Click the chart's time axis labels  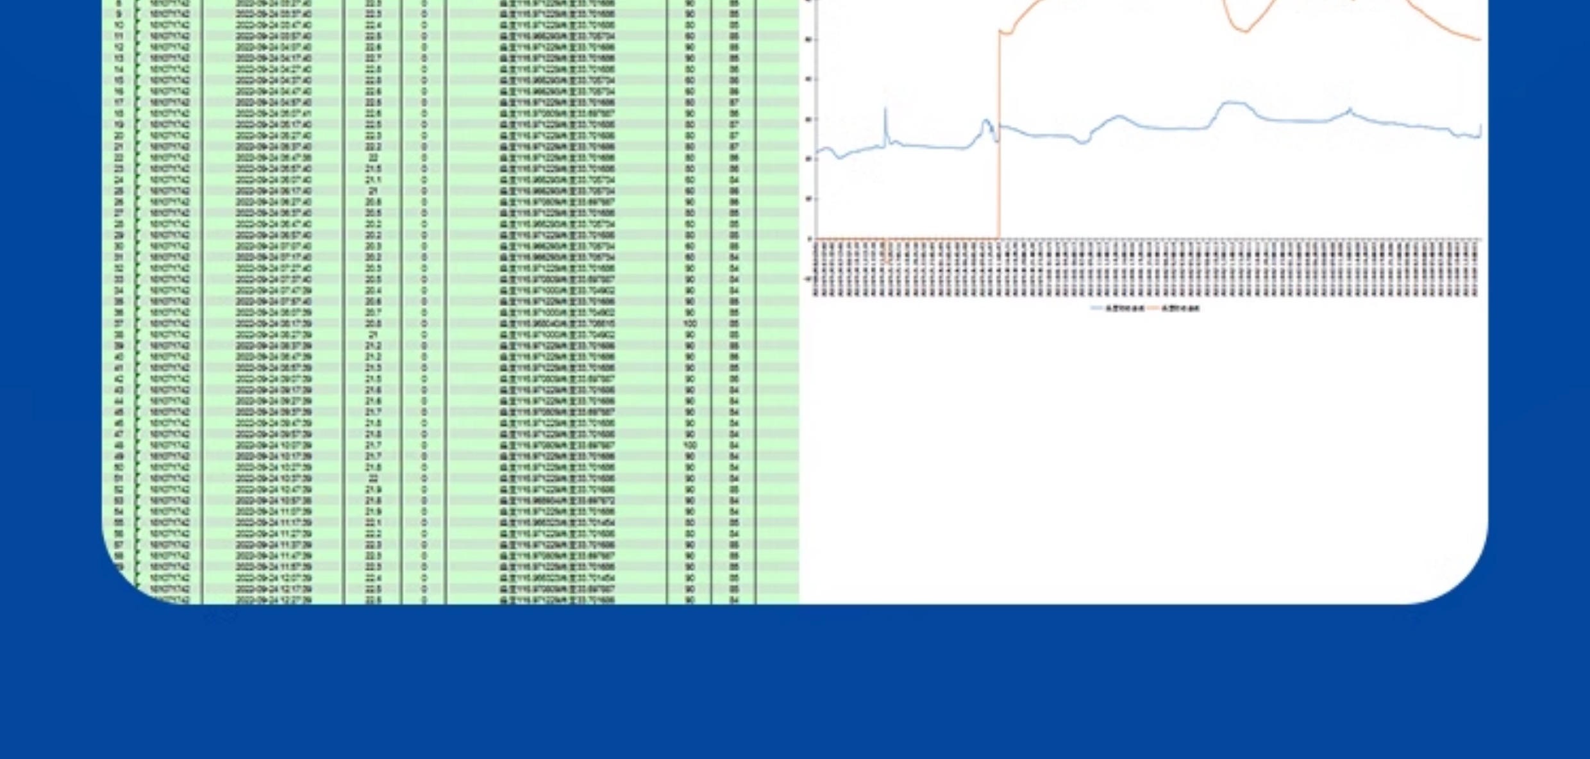pyautogui.click(x=1146, y=269)
